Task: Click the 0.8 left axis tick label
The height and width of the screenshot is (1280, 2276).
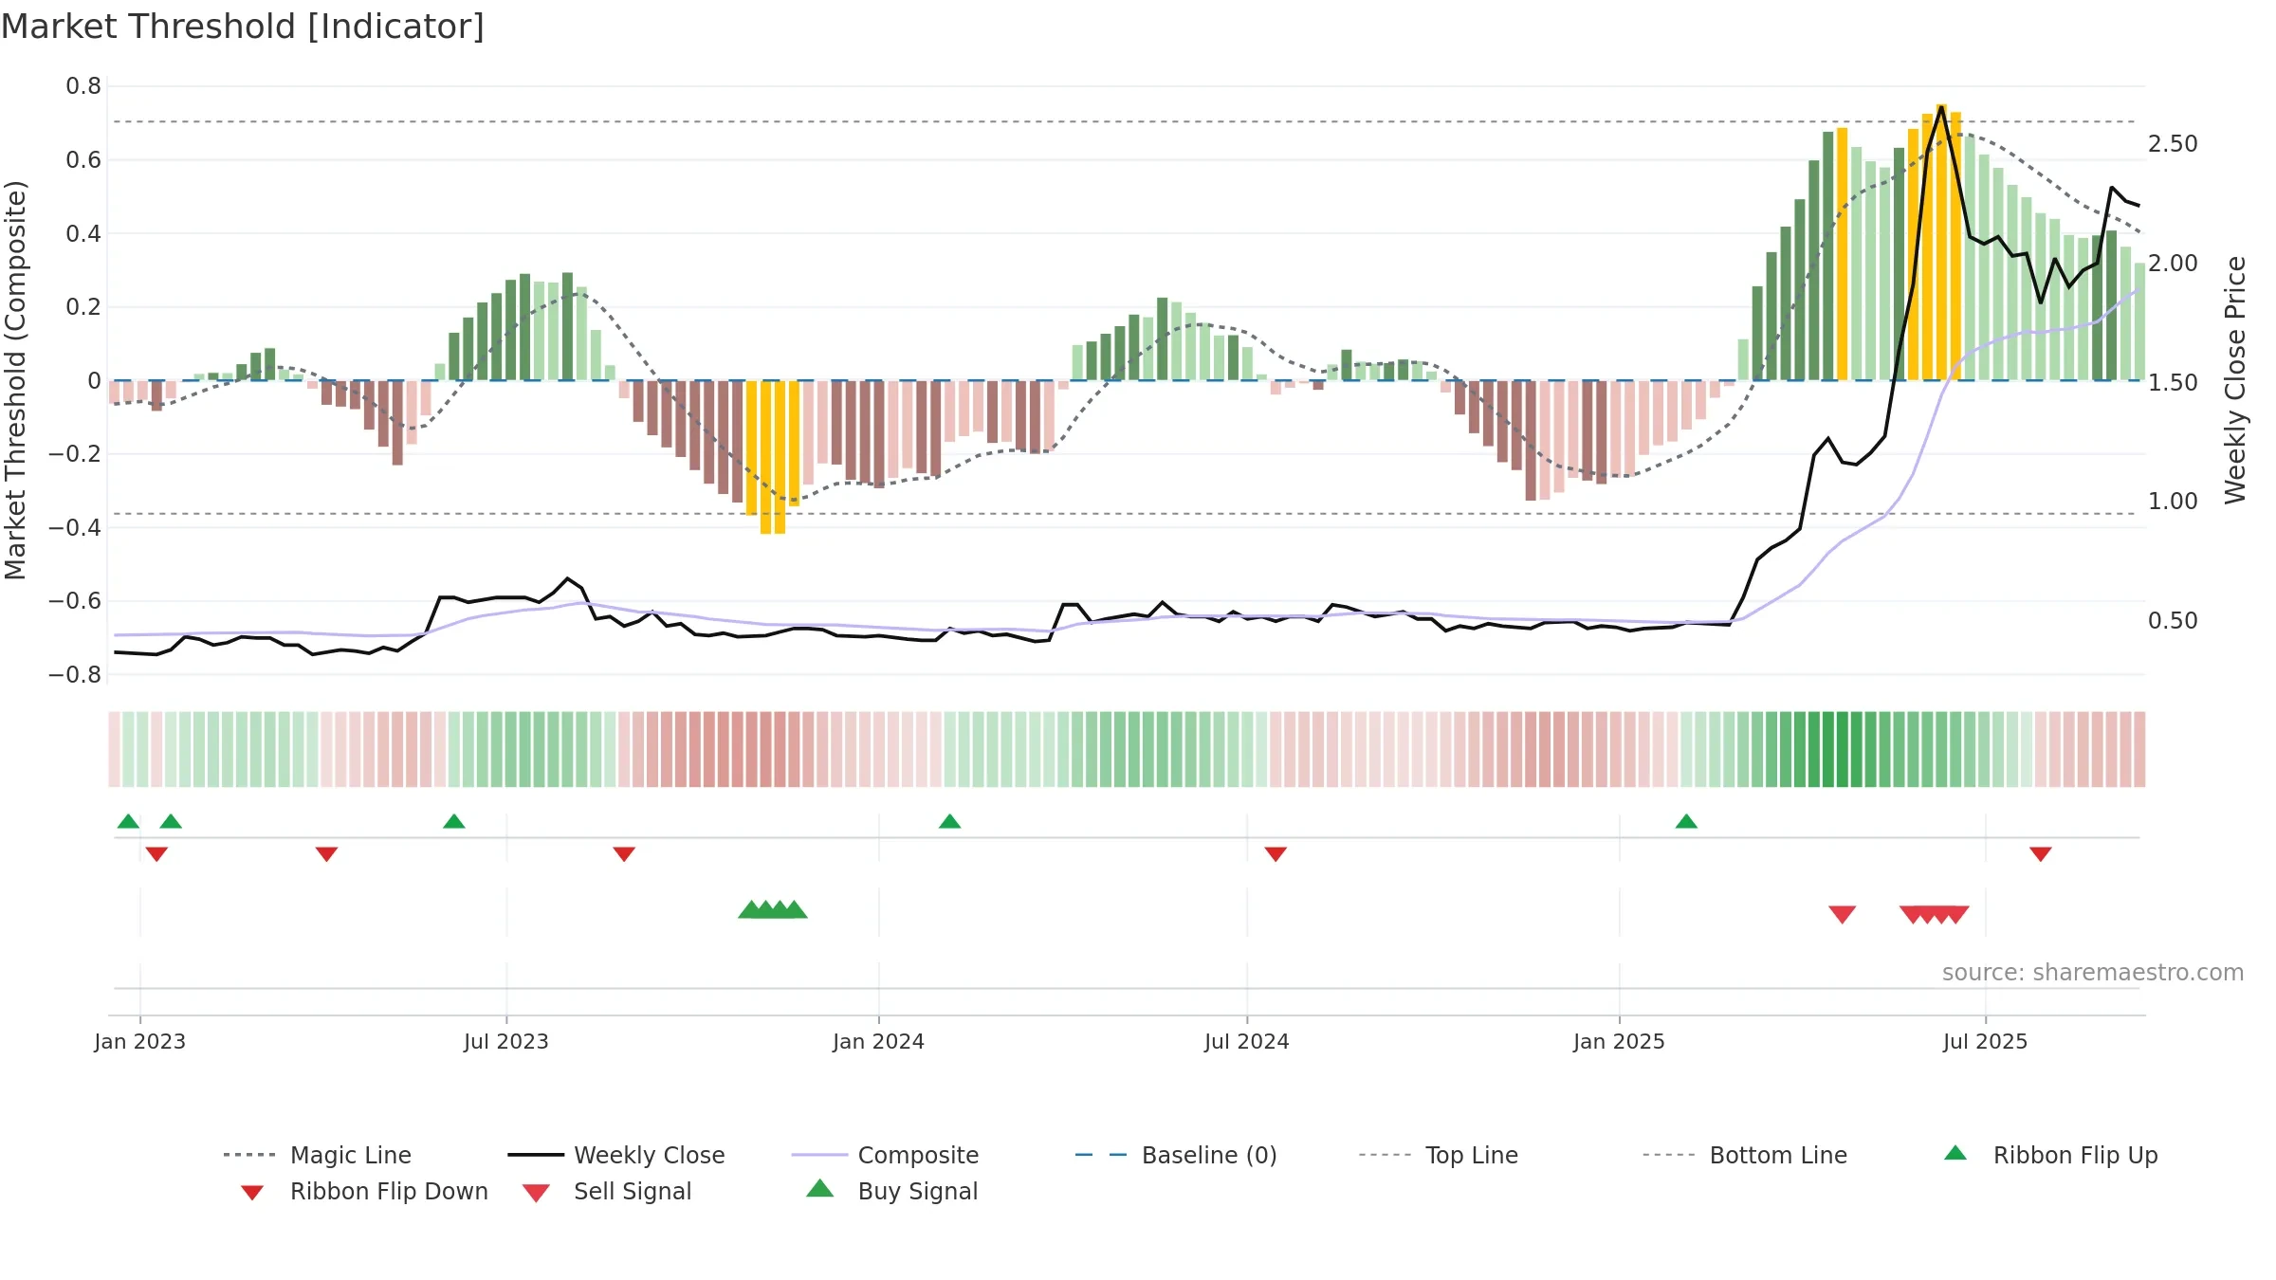Action: [x=83, y=86]
